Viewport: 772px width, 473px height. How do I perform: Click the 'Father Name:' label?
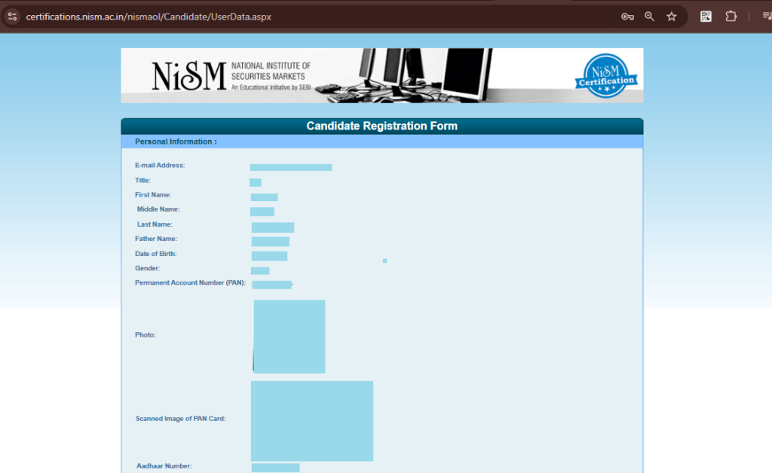tap(156, 239)
